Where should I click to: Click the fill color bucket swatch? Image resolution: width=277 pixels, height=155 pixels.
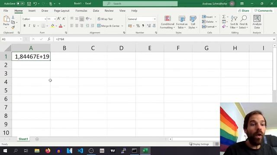point(52,26)
